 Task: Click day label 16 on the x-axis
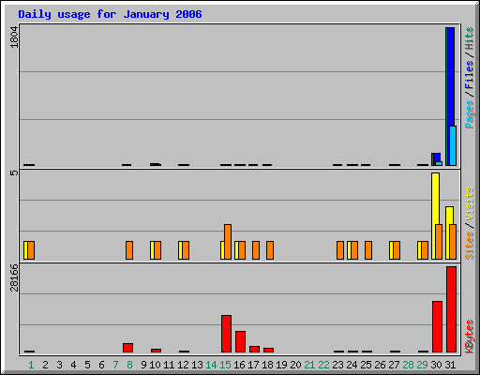point(239,365)
